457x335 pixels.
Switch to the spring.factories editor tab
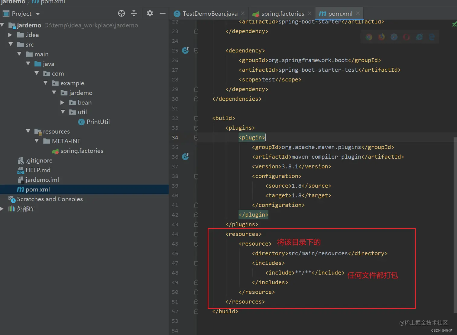coord(282,14)
